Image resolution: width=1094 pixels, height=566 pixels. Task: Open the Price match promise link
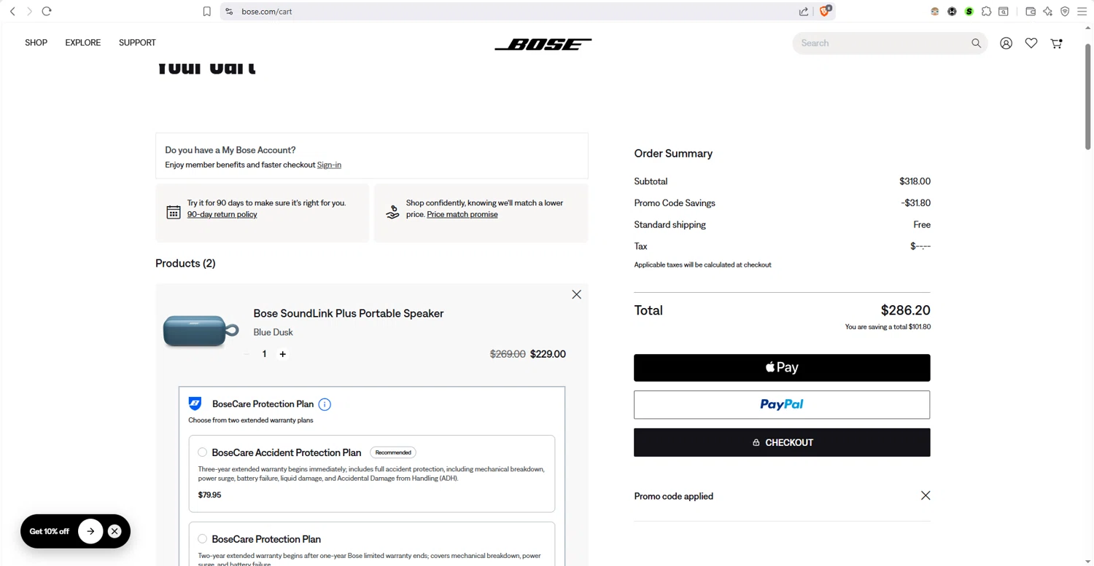coord(462,214)
